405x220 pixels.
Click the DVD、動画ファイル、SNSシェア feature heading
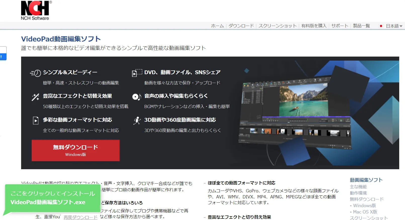click(182, 72)
